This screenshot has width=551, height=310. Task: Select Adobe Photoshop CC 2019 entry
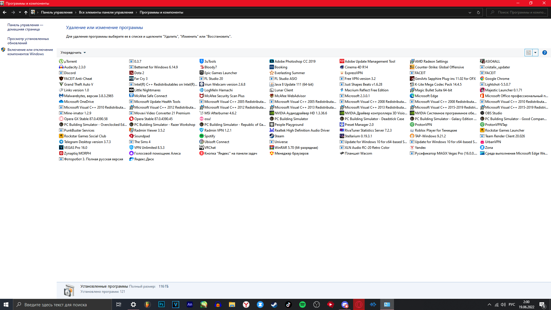pyautogui.click(x=292, y=61)
